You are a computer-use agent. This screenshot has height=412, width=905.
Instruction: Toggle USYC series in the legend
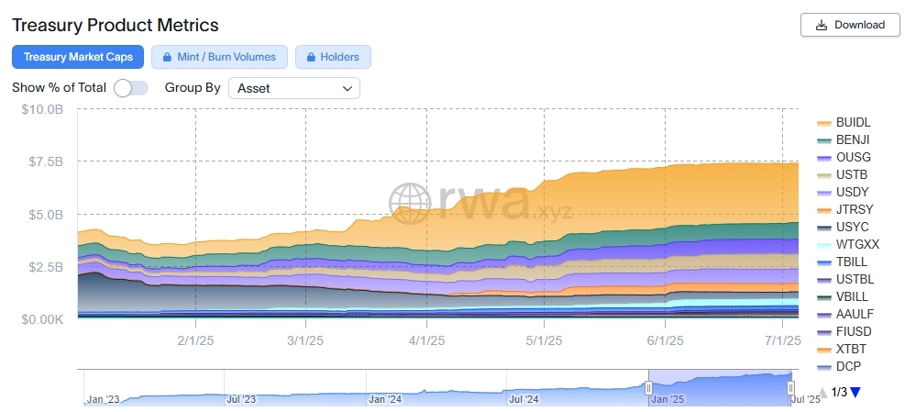point(843,227)
